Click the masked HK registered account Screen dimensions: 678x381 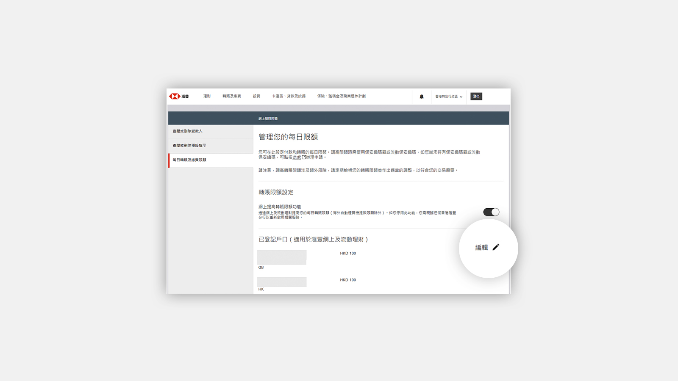282,282
